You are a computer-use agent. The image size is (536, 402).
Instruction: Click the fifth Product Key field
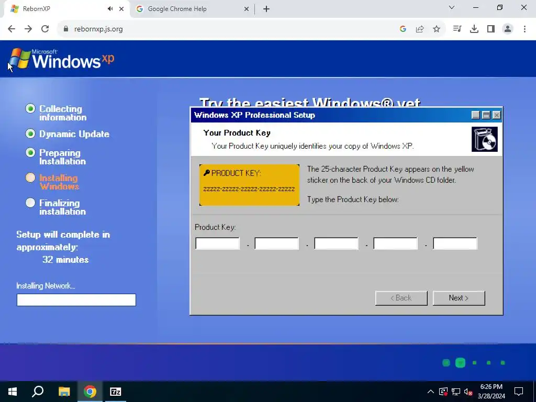(455, 243)
